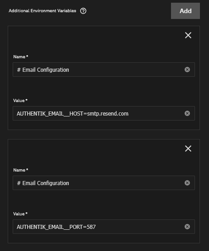
Task: Open help for Additional Environment Variables
Action: click(83, 11)
